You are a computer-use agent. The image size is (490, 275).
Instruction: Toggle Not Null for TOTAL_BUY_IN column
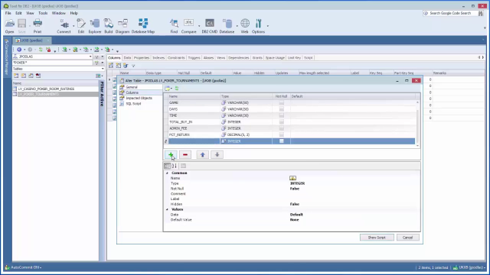coord(282,122)
